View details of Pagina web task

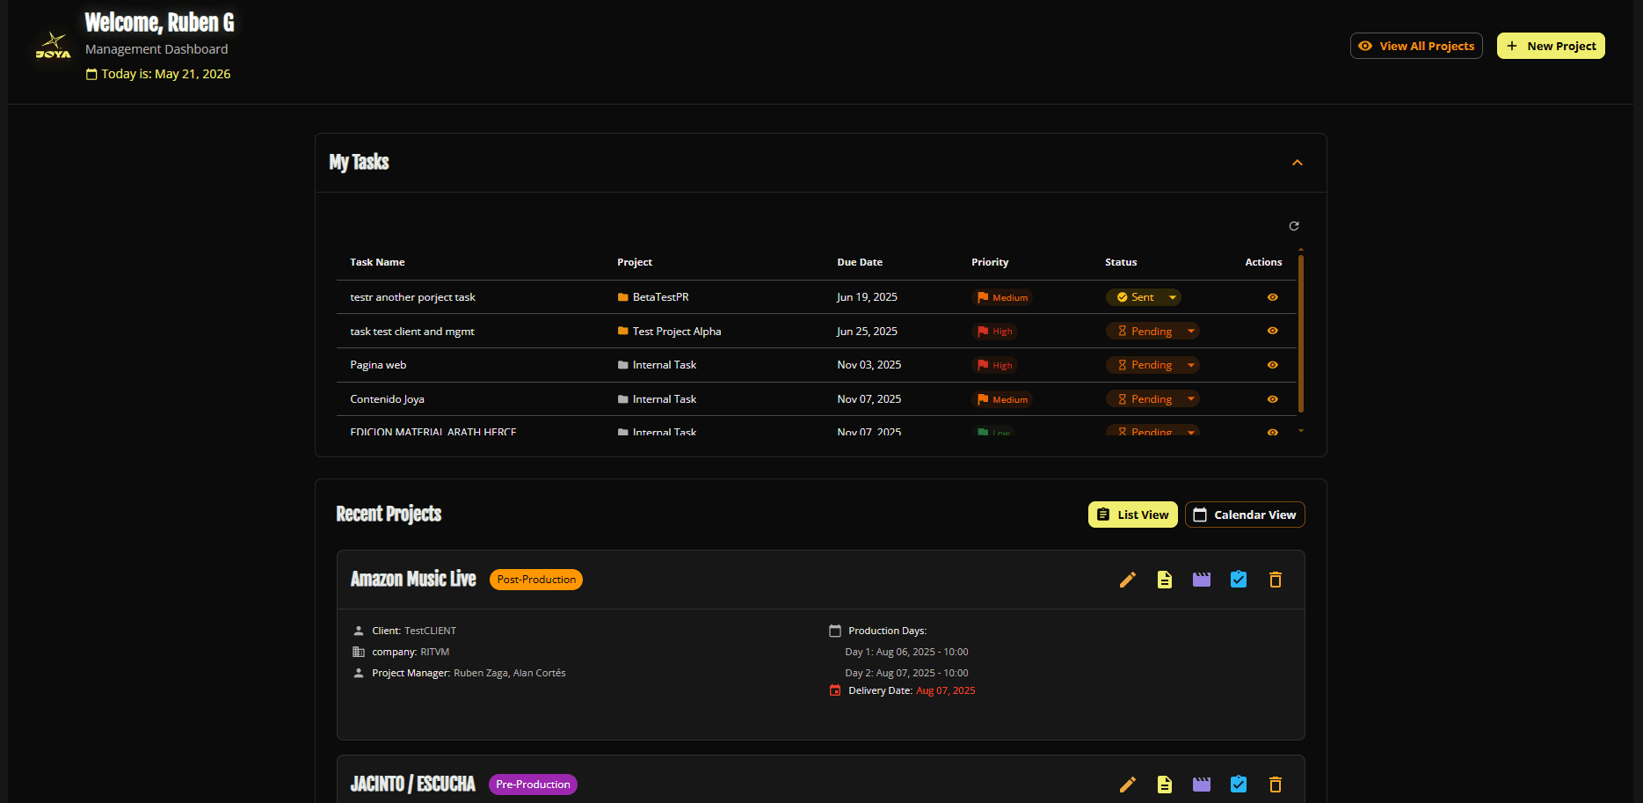coord(1272,365)
